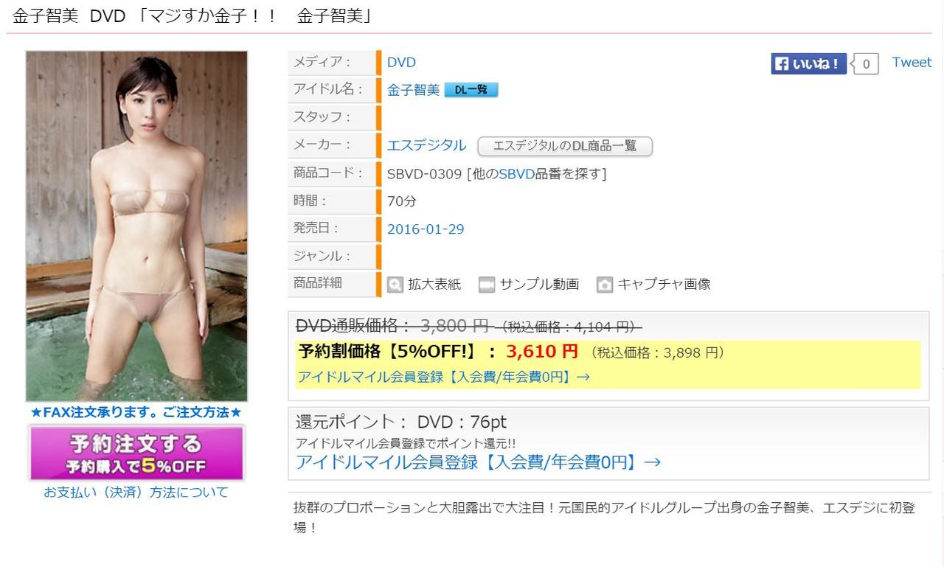Open the お支払い（決済）方法について link
The image size is (944, 567).
tap(136, 492)
